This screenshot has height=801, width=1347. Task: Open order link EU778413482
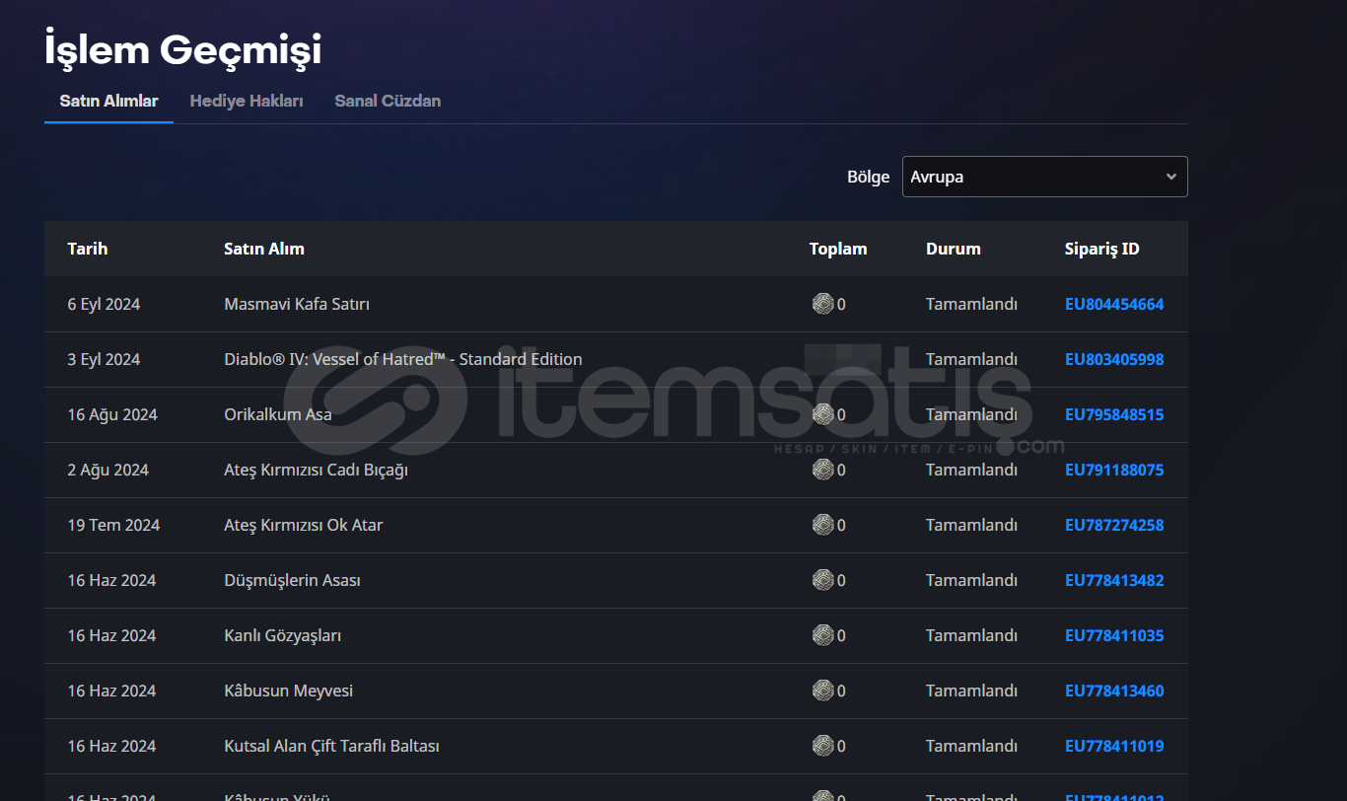click(x=1114, y=580)
